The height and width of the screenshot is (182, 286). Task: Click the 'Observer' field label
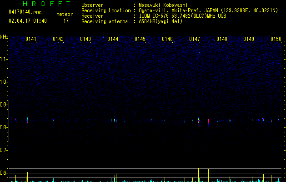[x=92, y=5]
